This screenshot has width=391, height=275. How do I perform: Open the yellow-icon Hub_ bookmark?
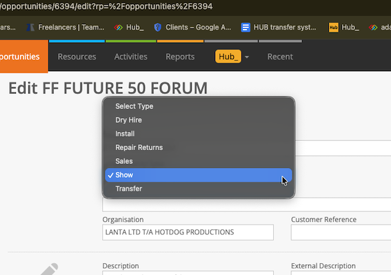point(344,27)
